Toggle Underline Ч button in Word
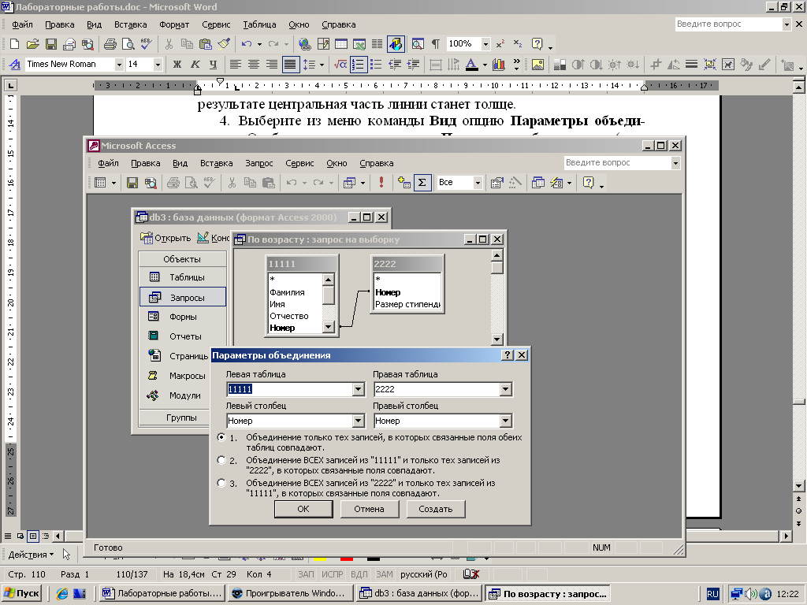This screenshot has height=605, width=807. coord(213,65)
